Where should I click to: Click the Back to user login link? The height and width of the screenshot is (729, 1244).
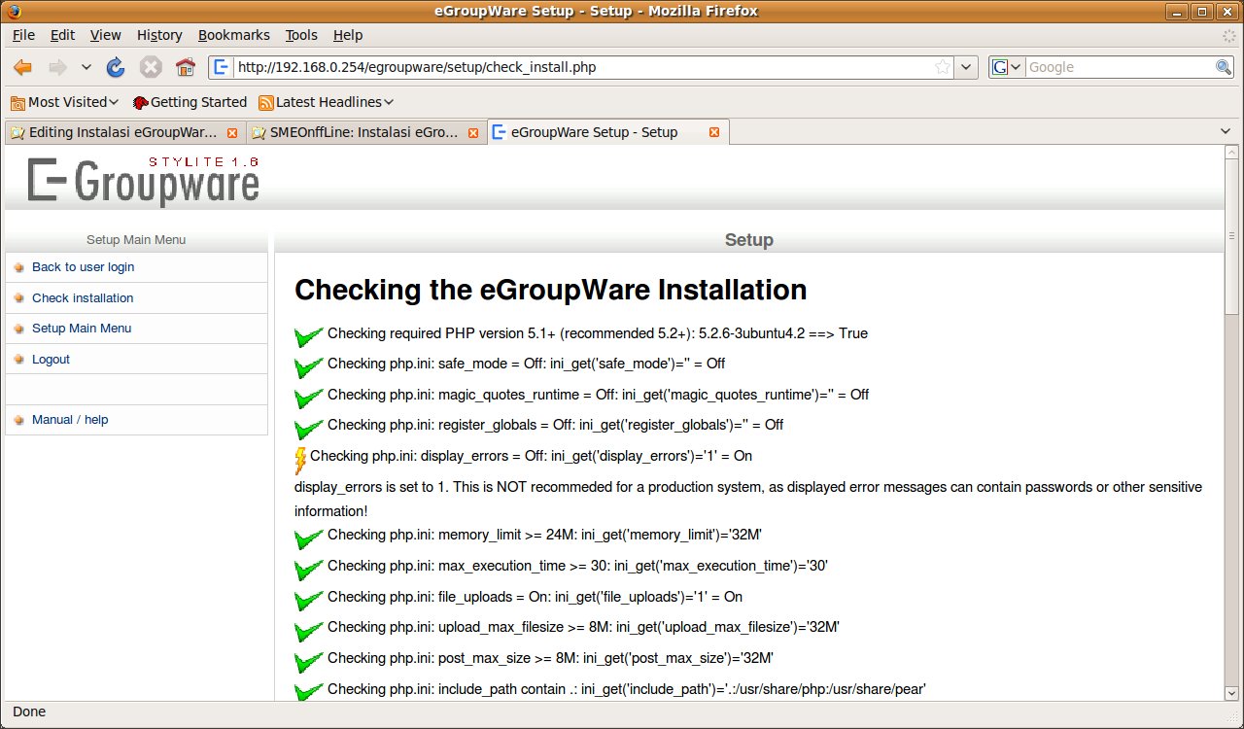(83, 267)
